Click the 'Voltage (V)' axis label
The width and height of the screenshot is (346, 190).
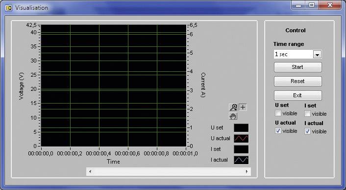(21, 86)
